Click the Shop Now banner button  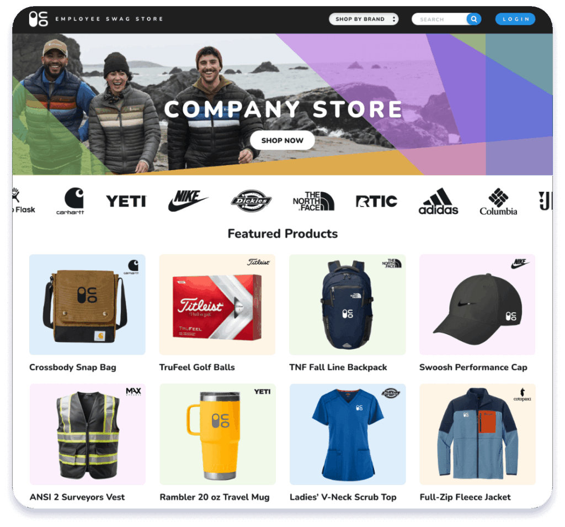282,140
